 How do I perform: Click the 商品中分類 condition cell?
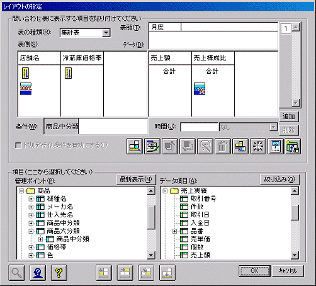point(61,127)
